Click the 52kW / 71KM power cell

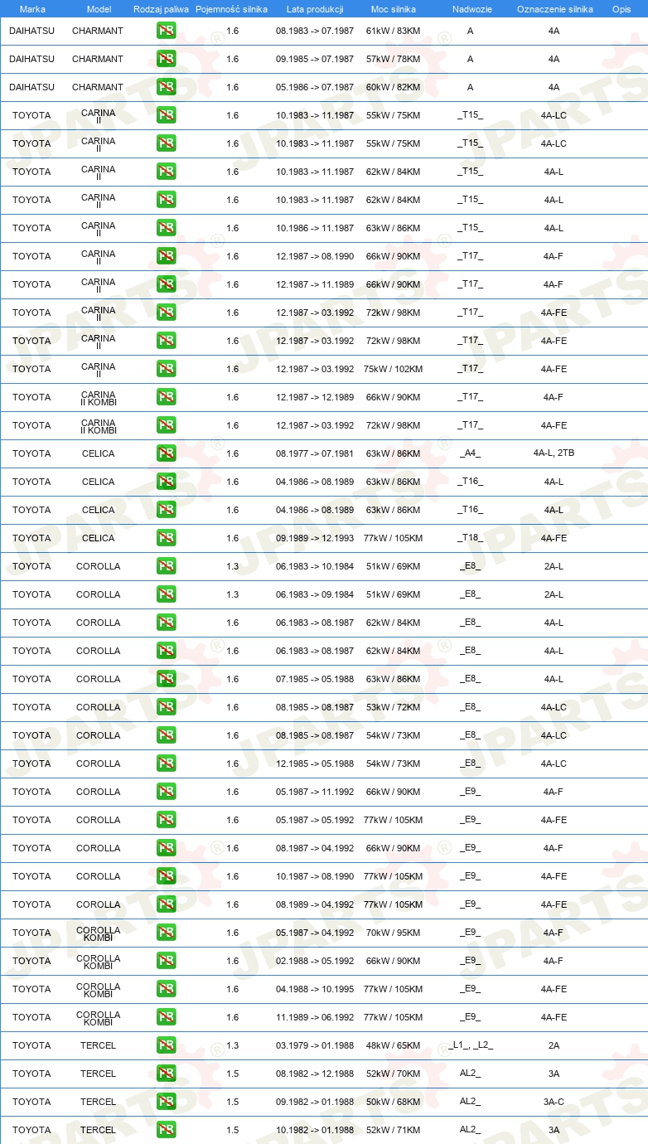pos(394,1130)
